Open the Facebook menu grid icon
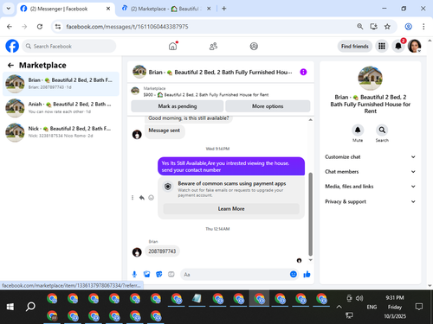This screenshot has height=324, width=433. [382, 46]
